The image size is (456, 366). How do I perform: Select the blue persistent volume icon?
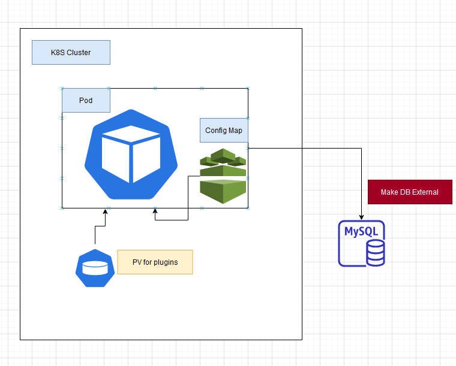tap(95, 268)
